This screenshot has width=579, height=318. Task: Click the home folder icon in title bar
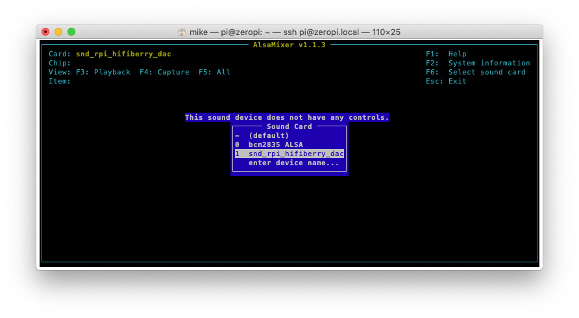point(181,32)
